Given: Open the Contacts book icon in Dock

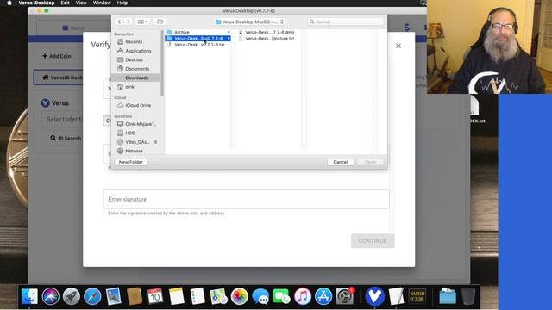Looking at the screenshot, I should coord(135,296).
